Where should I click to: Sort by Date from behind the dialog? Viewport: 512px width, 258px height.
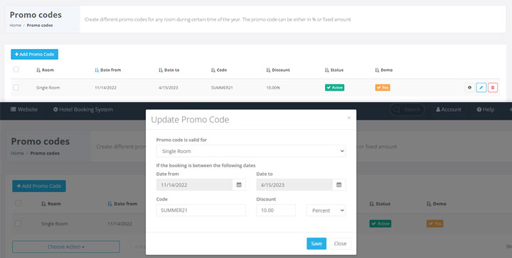tap(122, 203)
